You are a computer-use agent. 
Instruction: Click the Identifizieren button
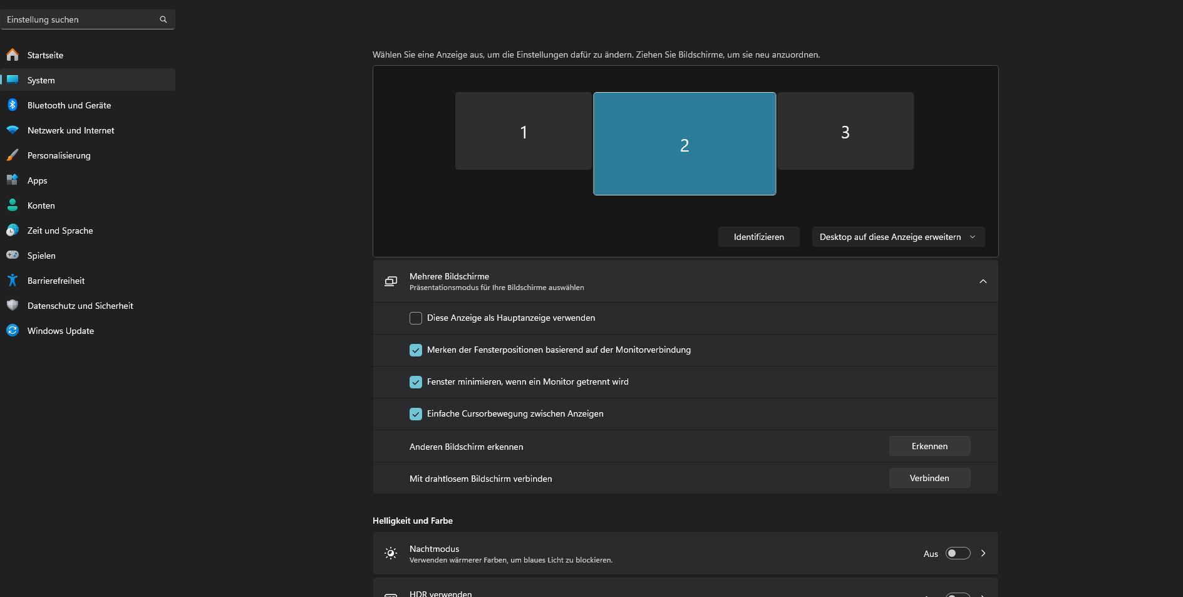point(758,237)
